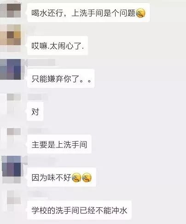Click the message bubble '因为味不好'

[62, 177]
